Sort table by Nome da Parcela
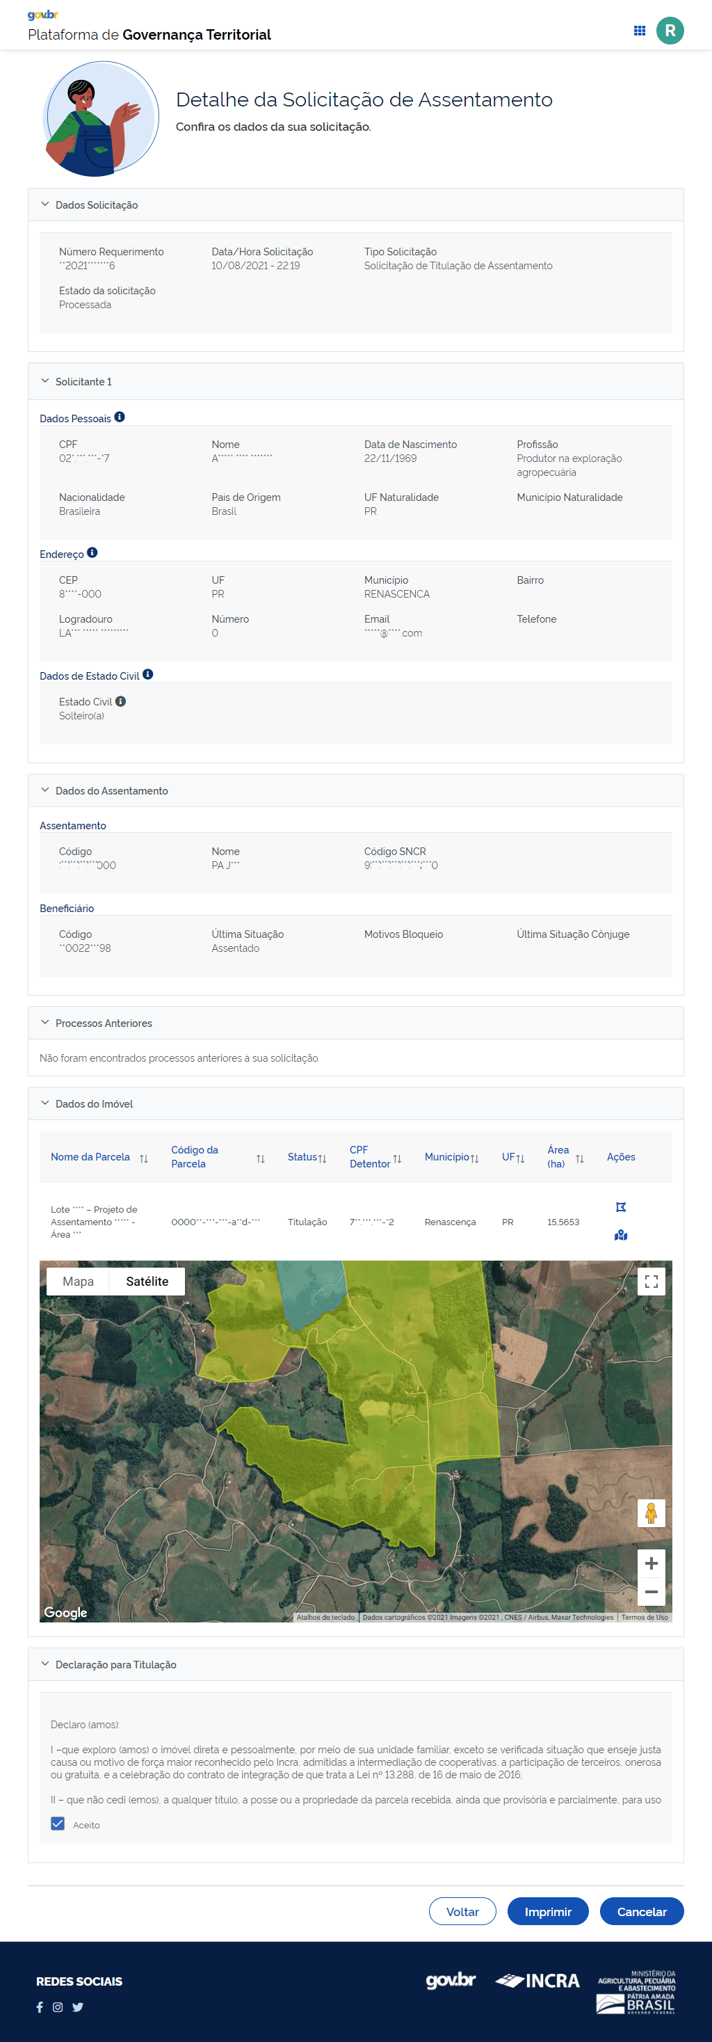712x2042 pixels. coord(143,1158)
